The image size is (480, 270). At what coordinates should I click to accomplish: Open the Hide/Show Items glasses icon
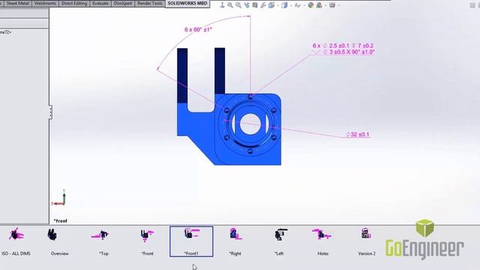click(x=297, y=5)
